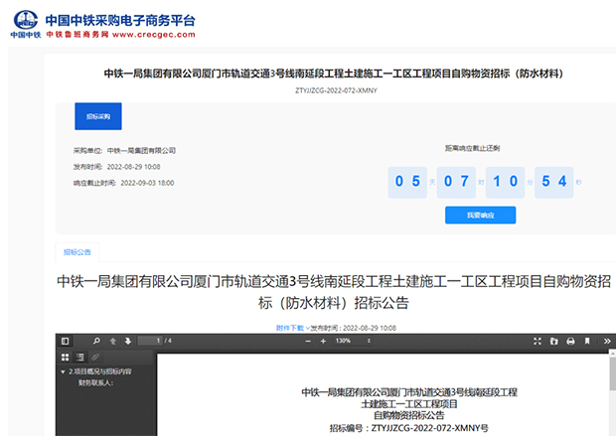
Task: Click the 招标编号 line in the PDF page
Action: click(409, 428)
